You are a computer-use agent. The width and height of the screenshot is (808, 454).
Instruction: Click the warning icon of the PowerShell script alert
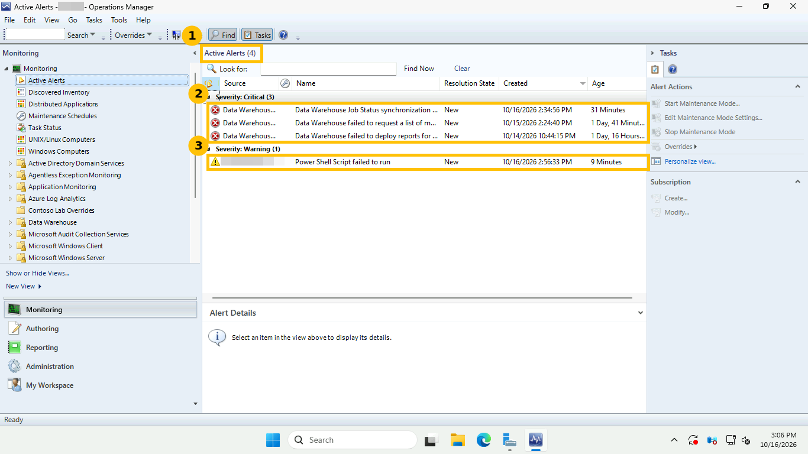(x=215, y=162)
